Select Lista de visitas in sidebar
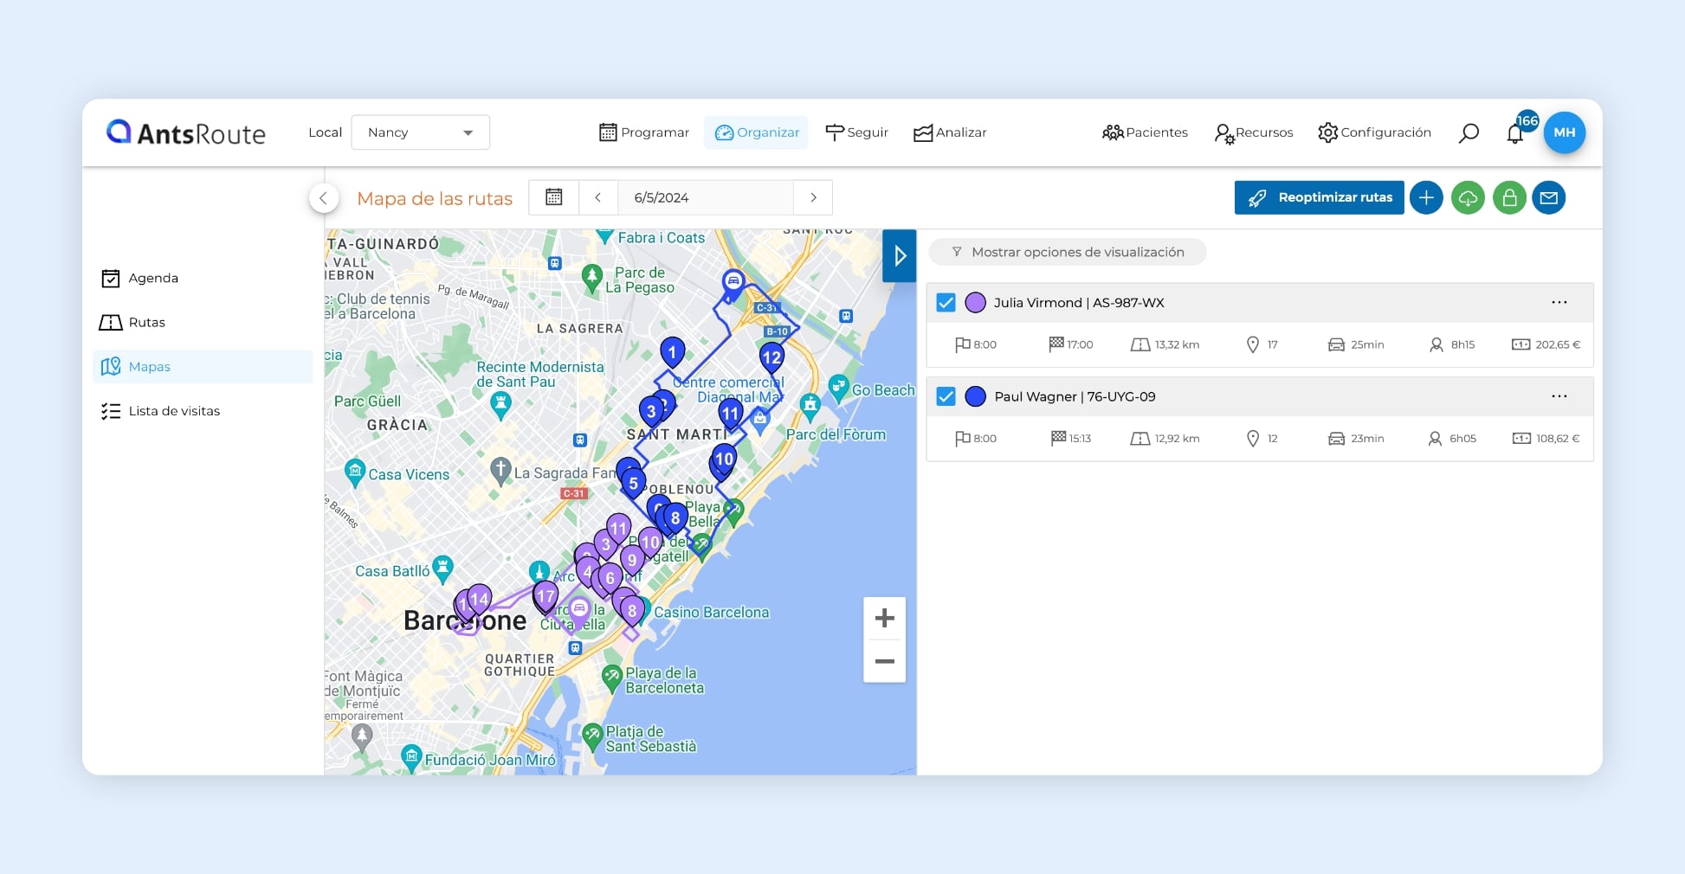The image size is (1685, 874). (x=174, y=411)
